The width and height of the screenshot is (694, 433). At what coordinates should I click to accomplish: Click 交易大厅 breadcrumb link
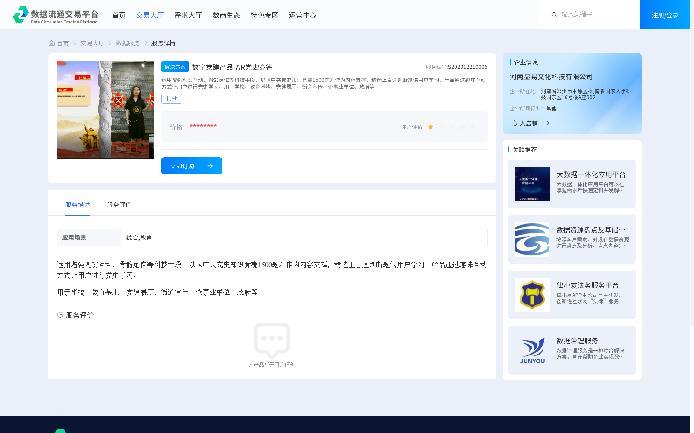tap(92, 43)
